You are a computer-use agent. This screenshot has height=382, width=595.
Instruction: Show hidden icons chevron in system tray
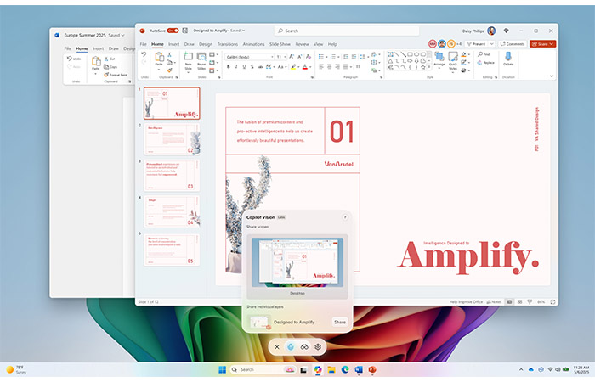(x=521, y=369)
